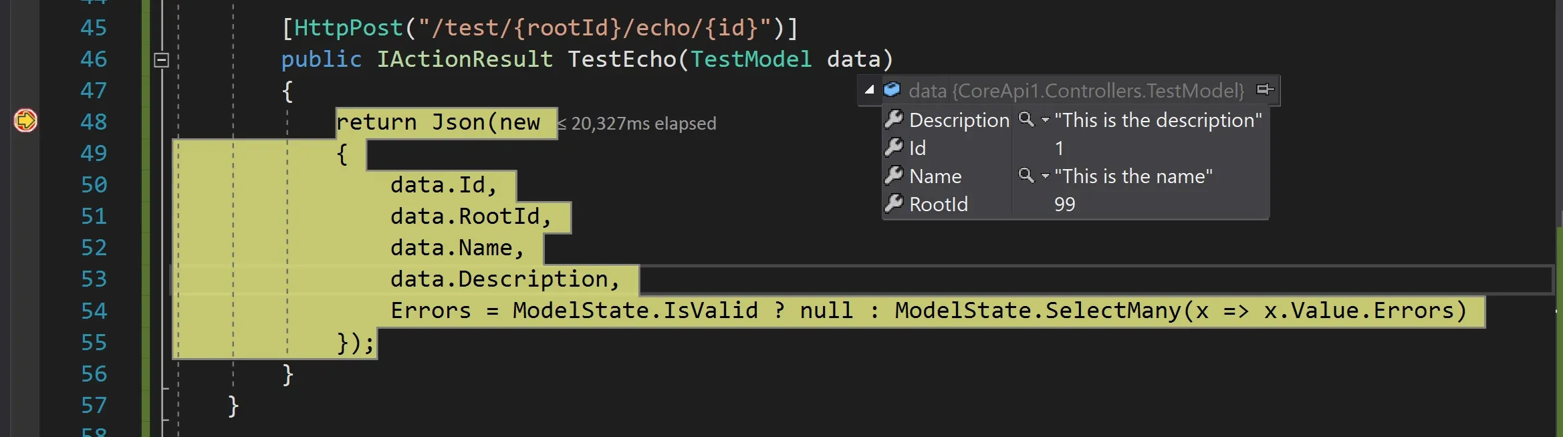Open text visualizer magnifier for Name
The height and width of the screenshot is (437, 1563).
[1026, 176]
